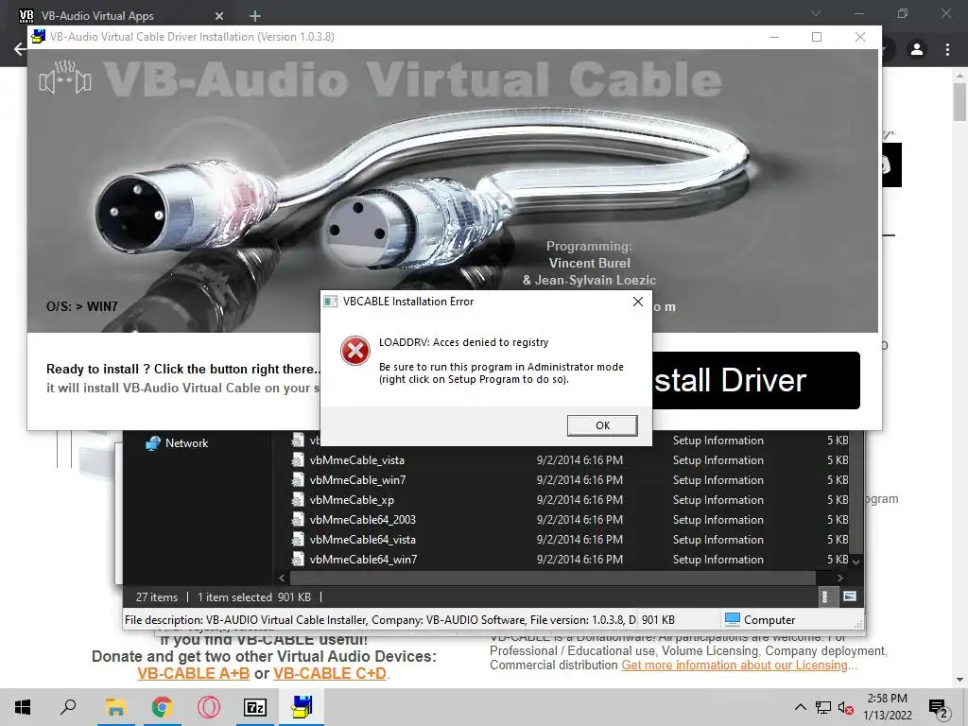Click the Computer label in Explorer status bar
The height and width of the screenshot is (726, 968).
click(x=769, y=620)
